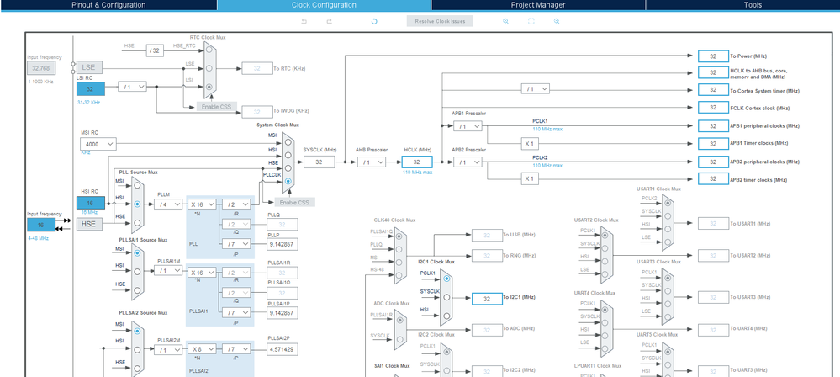The height and width of the screenshot is (377, 840).
Task: Select SYSCLK radio in I2C1 Clock Mux
Action: 446,297
